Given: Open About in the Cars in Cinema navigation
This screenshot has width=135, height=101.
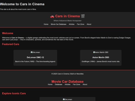Looking at the screenshot, I should [89, 24].
